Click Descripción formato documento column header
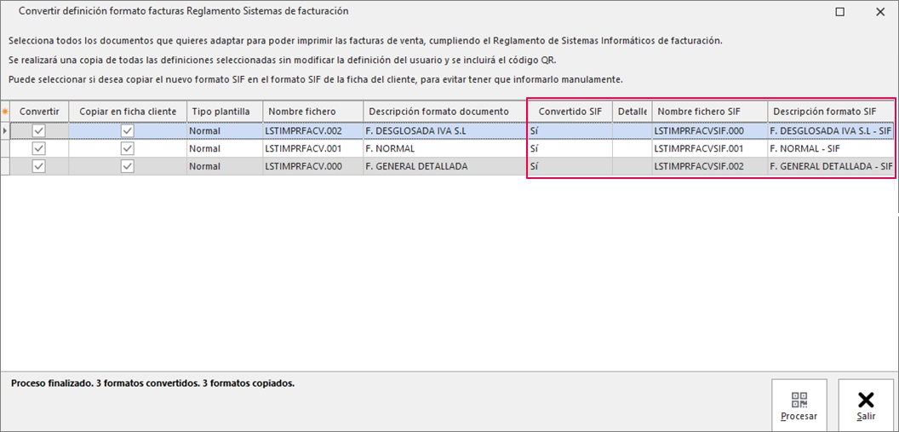The height and width of the screenshot is (432, 899). [x=445, y=112]
